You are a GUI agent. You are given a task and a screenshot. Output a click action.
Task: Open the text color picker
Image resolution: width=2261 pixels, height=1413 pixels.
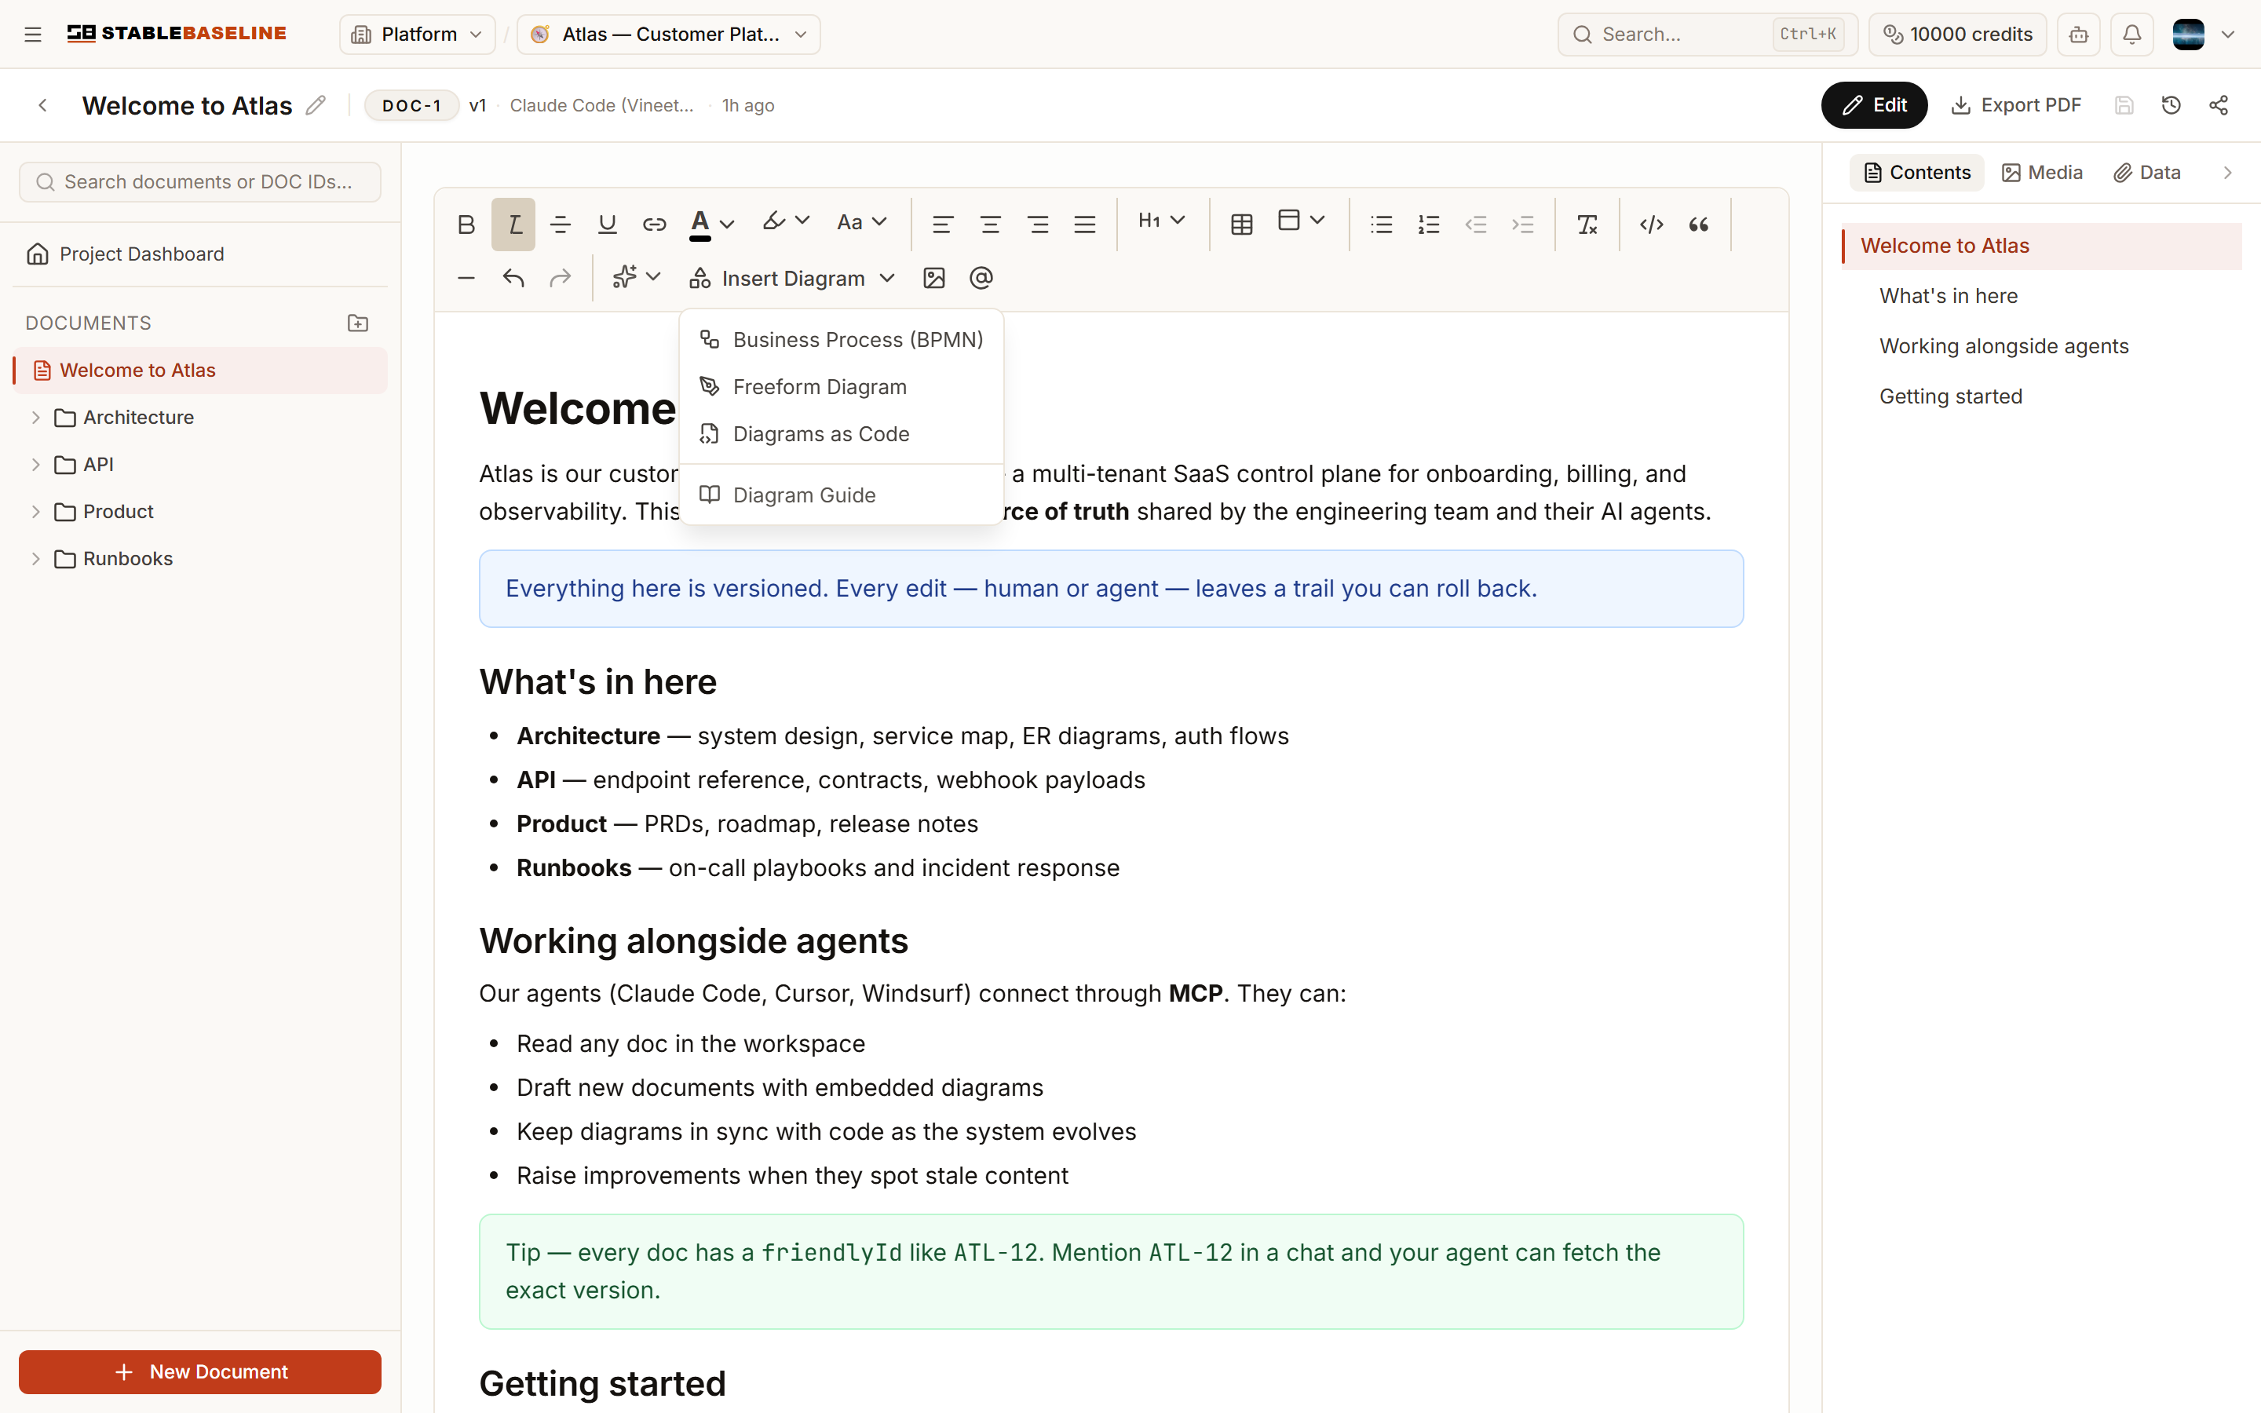point(712,225)
